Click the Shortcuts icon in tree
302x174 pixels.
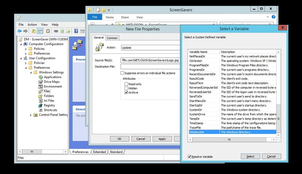point(41,110)
